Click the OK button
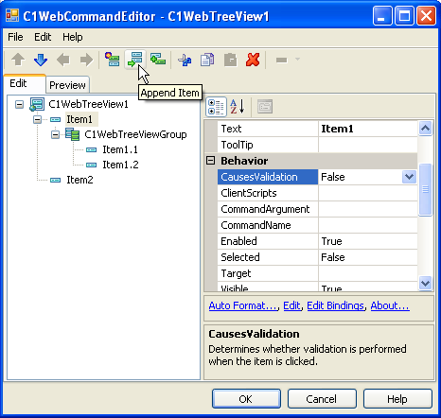441x418 pixels. [x=246, y=399]
